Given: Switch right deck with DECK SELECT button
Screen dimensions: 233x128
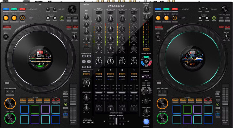Looking at the screenshot, I should [x=158, y=37].
